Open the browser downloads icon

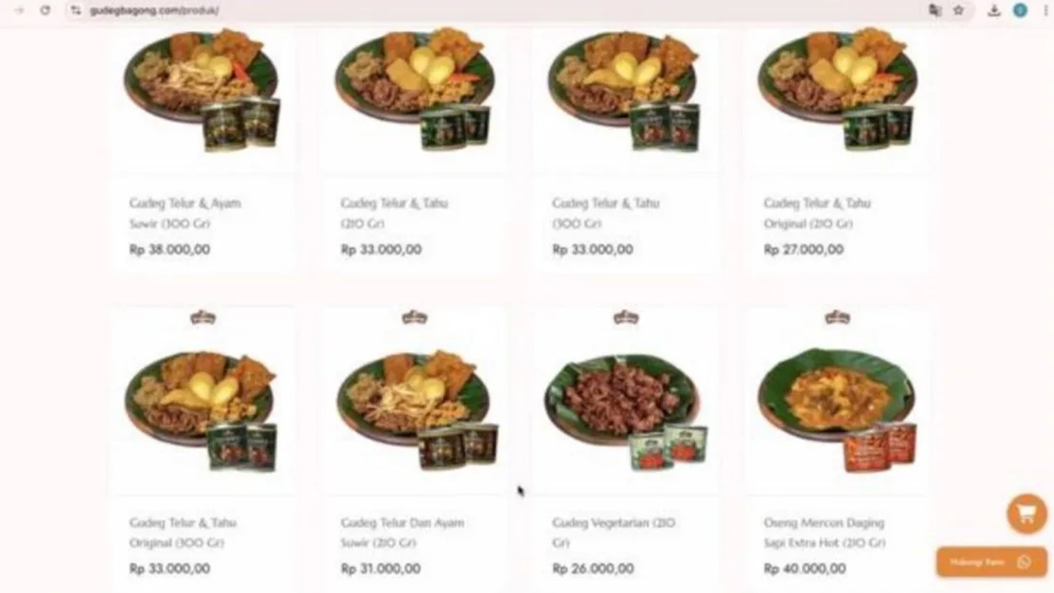[x=993, y=10]
